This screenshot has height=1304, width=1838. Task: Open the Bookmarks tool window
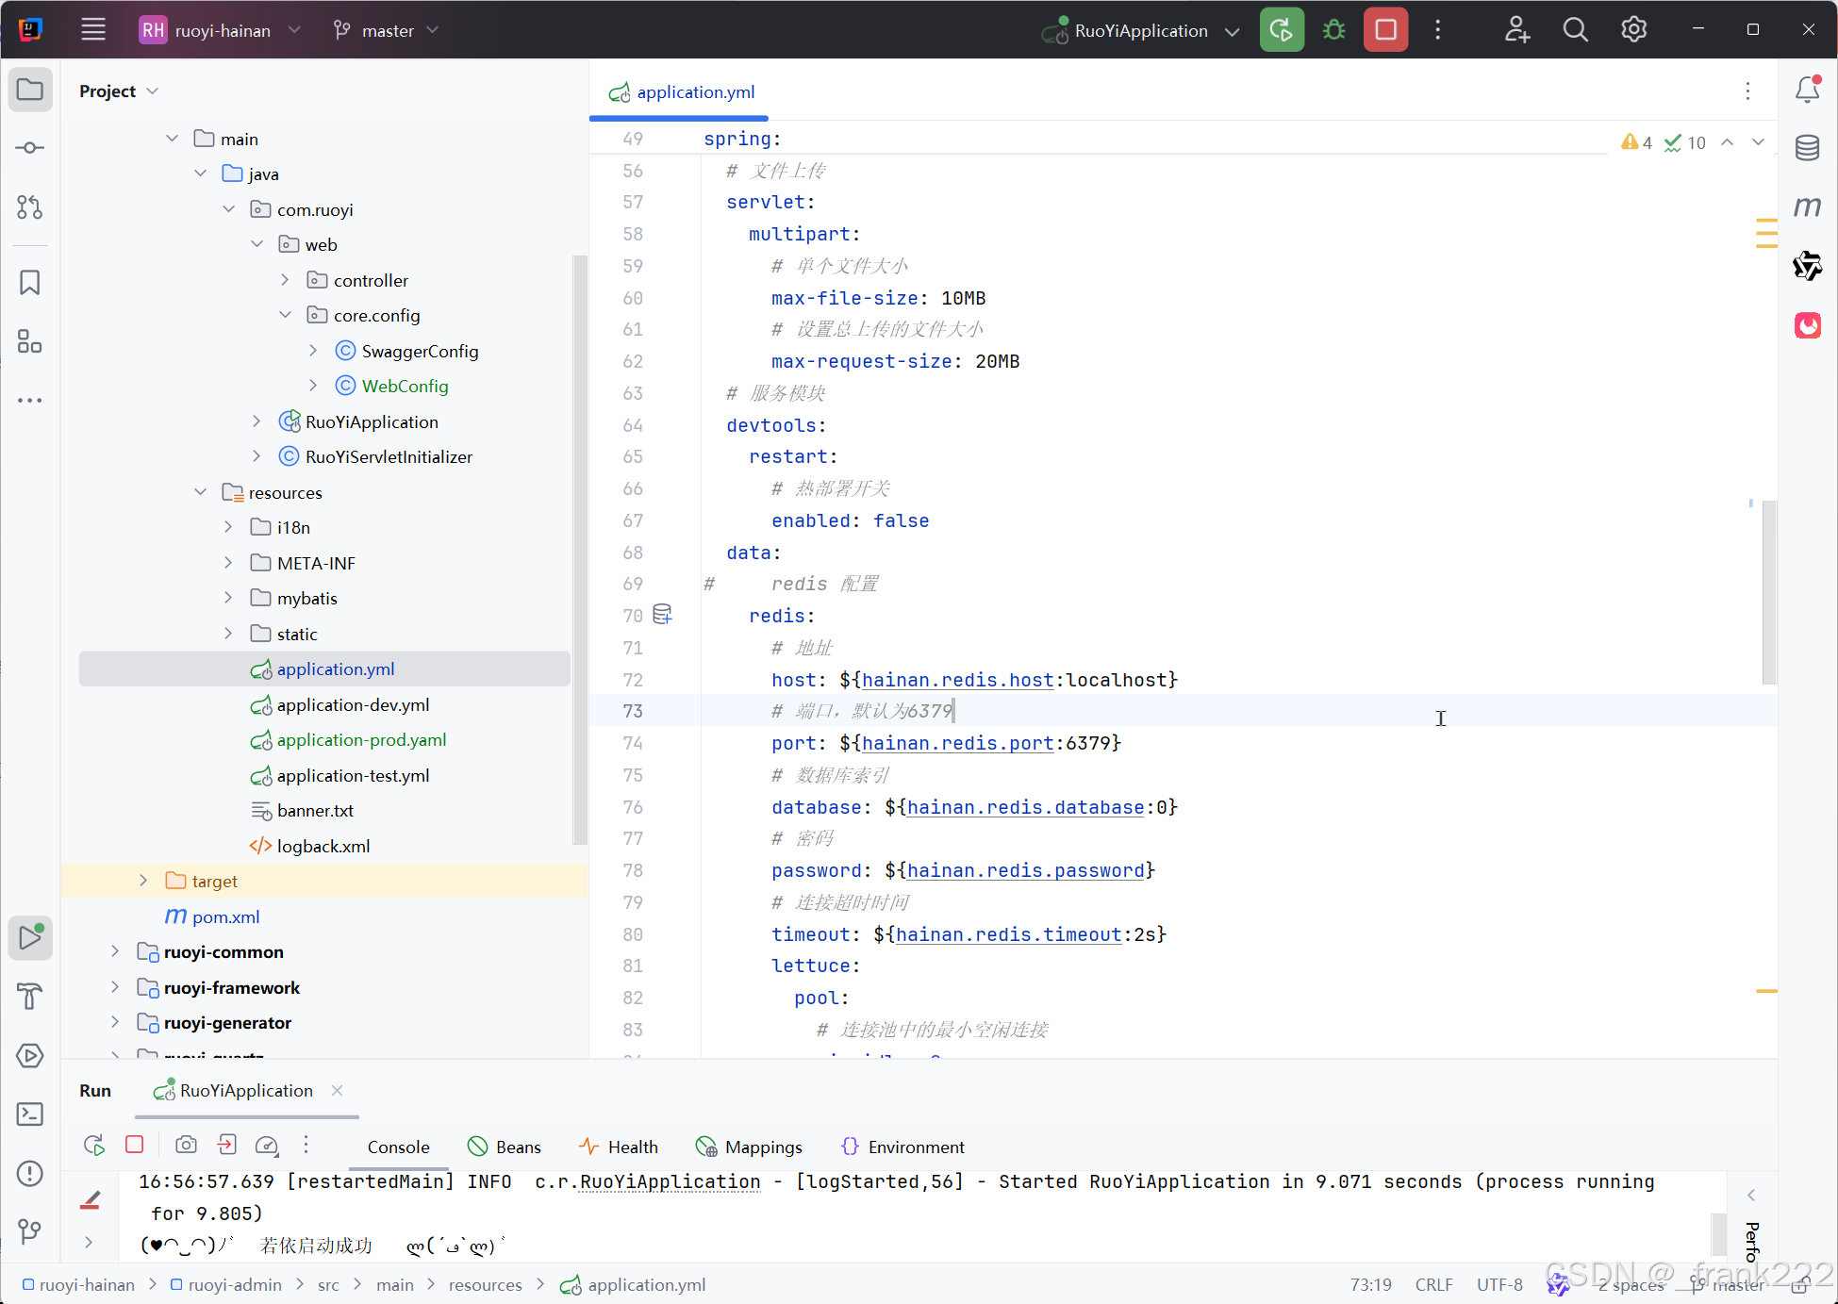tap(30, 282)
